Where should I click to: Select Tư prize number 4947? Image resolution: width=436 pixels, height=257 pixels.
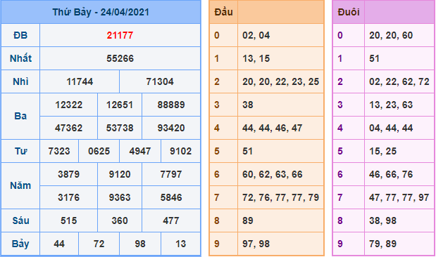140,151
